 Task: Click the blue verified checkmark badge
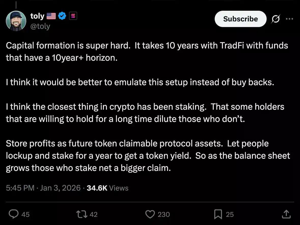62,16
